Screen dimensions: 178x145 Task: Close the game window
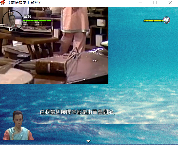170,3
